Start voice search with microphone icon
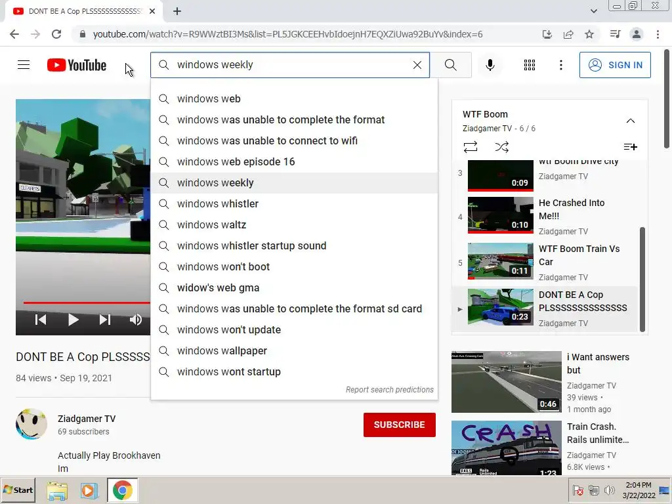This screenshot has height=504, width=672. point(490,65)
